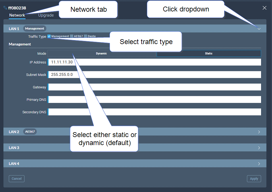Click the LAN 1 header label
Screen dimensions: 272x192
click(14, 29)
